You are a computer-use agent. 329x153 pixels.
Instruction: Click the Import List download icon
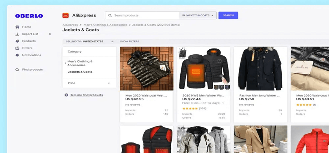[17, 34]
